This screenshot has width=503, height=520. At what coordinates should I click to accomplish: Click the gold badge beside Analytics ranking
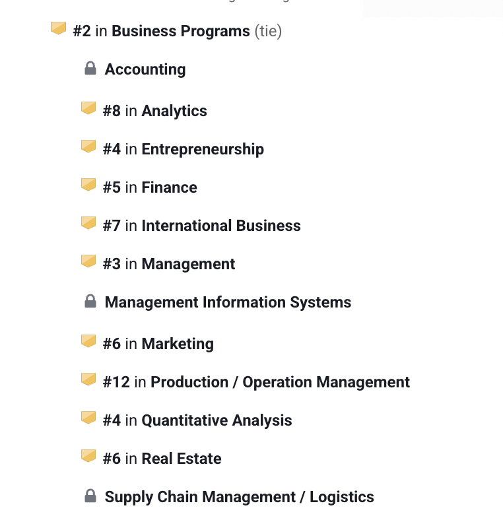pos(88,108)
